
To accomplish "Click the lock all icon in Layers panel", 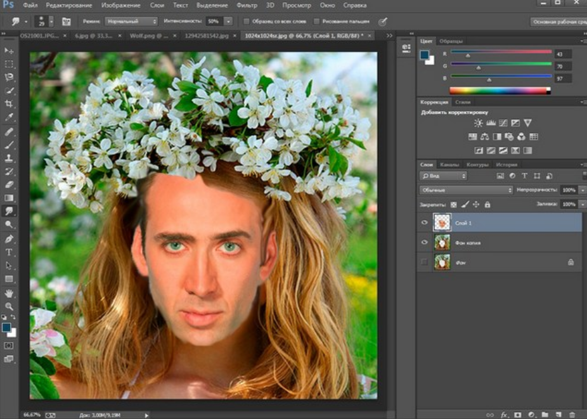I will click(487, 205).
